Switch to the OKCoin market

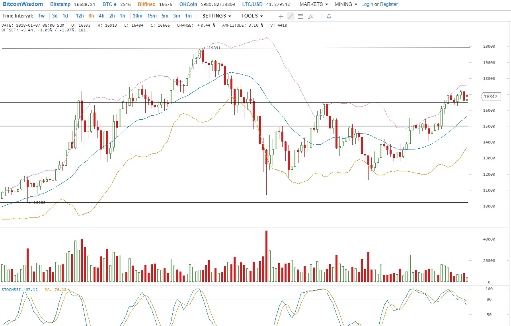(x=188, y=4)
